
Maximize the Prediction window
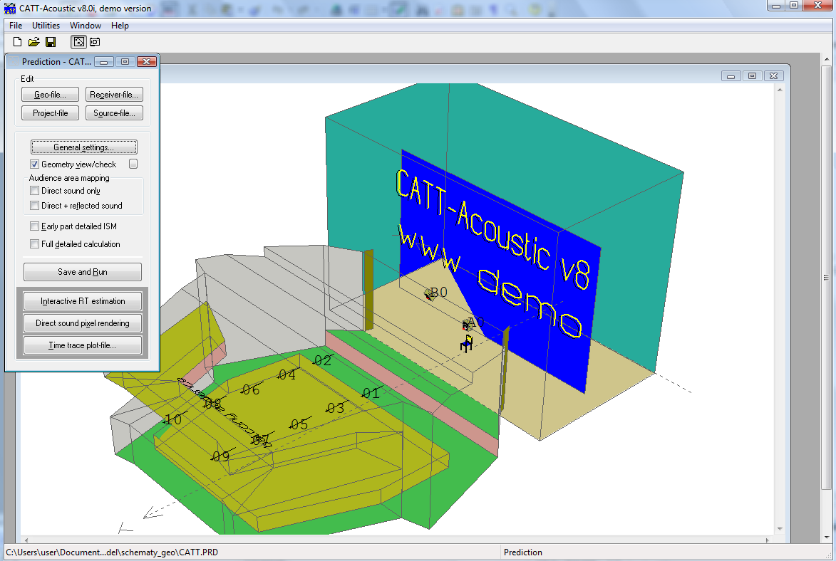coord(125,62)
